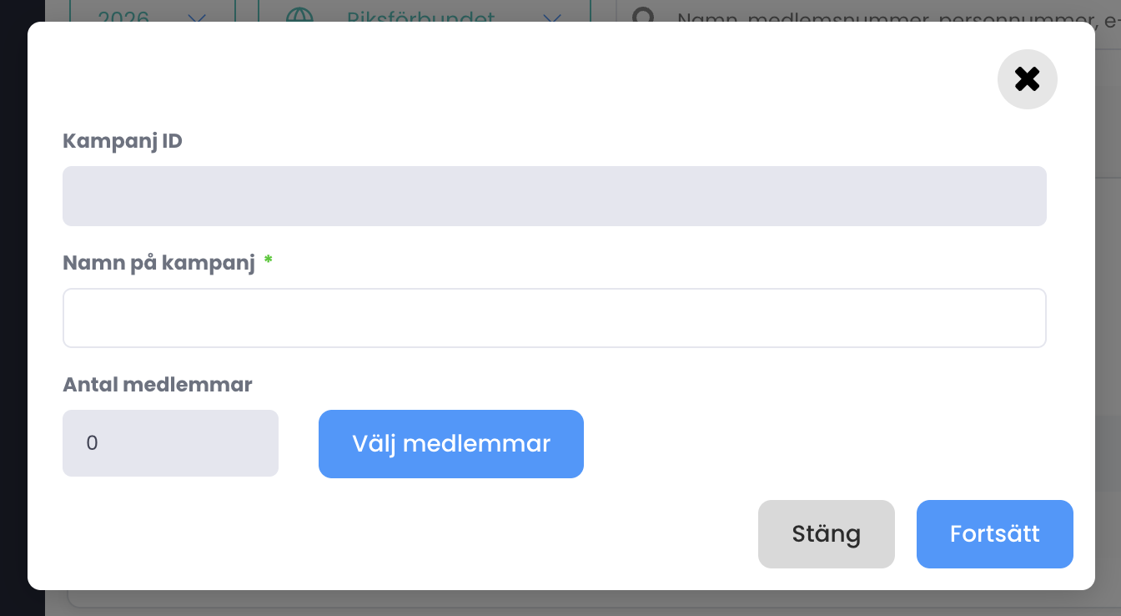
Task: Click the 2026 dropdown text label
Action: point(125,15)
